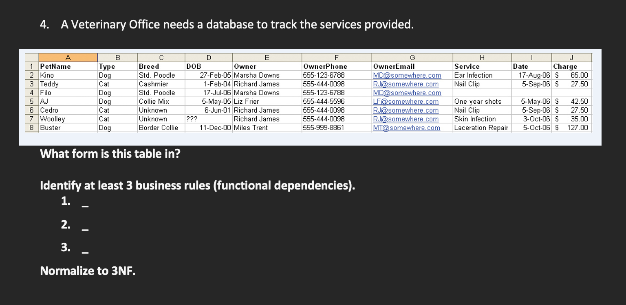The height and width of the screenshot is (305, 626).
Task: Select the column J header
Action: 571,57
